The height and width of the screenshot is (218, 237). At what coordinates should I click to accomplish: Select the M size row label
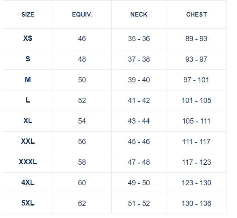(28, 80)
